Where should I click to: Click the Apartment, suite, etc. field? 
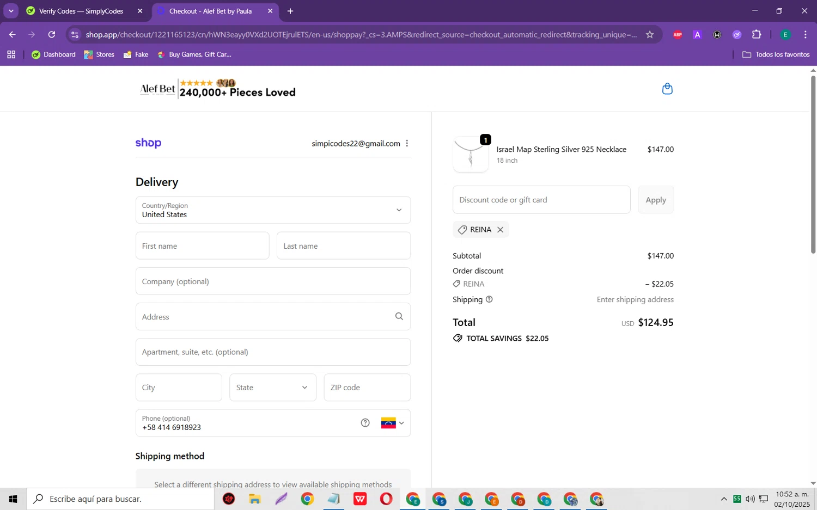[x=273, y=352]
